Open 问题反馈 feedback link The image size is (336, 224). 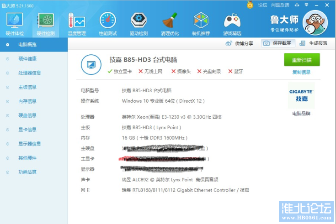click(280, 5)
